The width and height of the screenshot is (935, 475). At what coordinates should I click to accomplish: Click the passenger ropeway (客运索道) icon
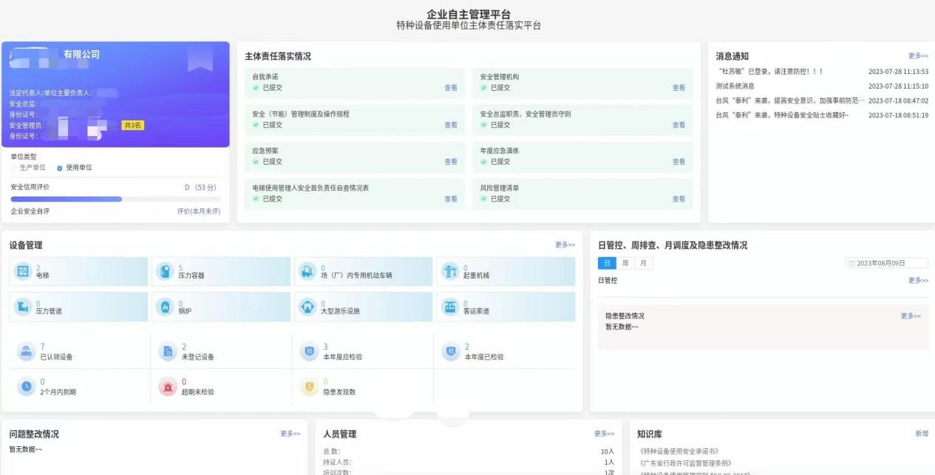tap(450, 307)
